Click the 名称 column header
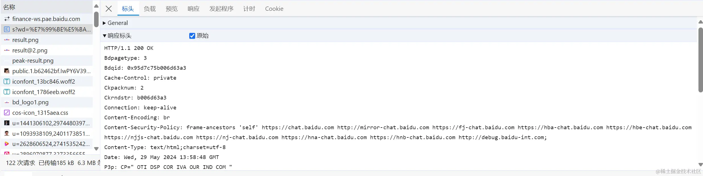The width and height of the screenshot is (703, 176). point(9,7)
